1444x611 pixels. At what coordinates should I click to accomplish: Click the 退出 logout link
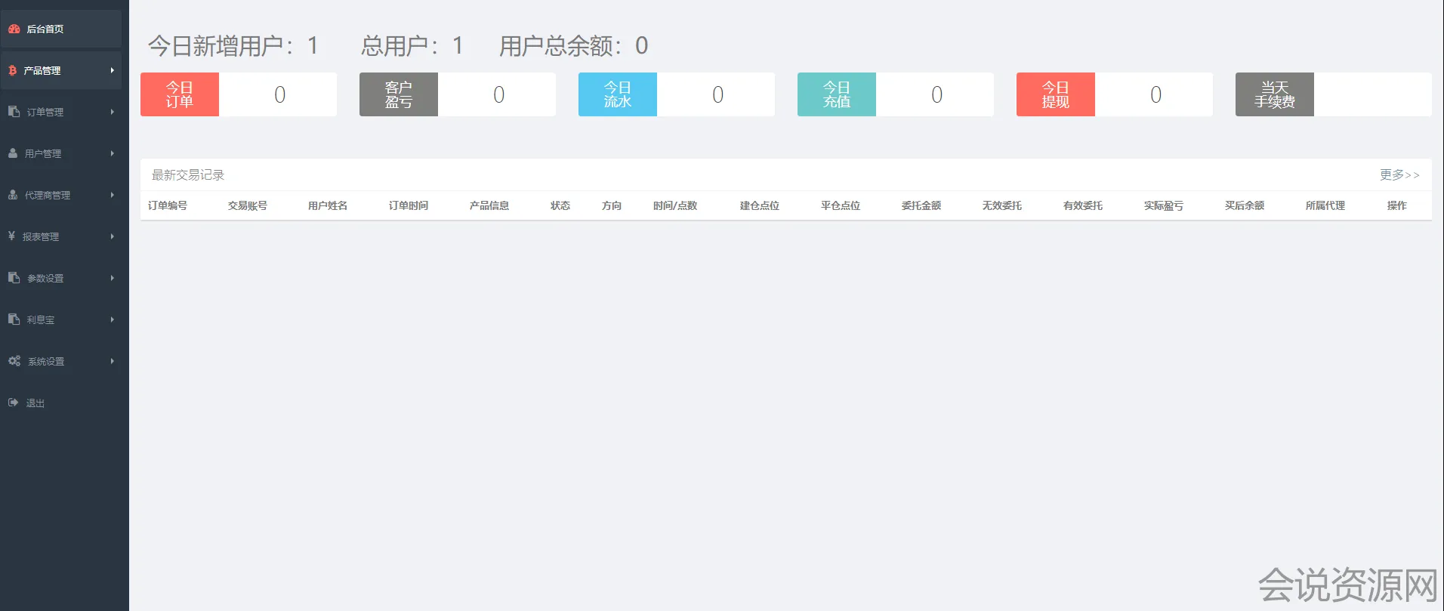(35, 403)
